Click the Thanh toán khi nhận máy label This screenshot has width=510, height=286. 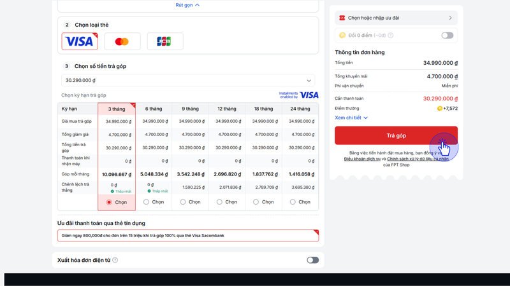[75, 161]
